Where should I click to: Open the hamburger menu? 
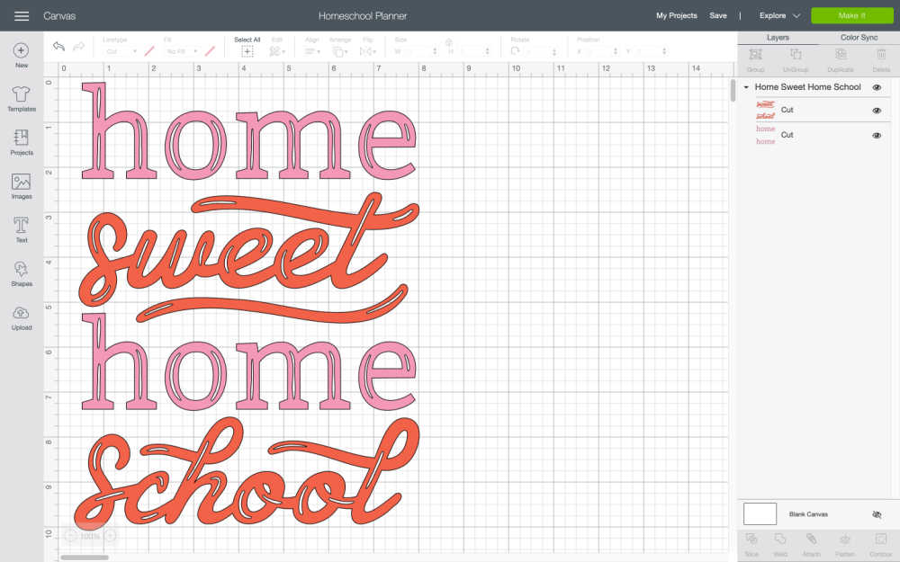[22, 16]
